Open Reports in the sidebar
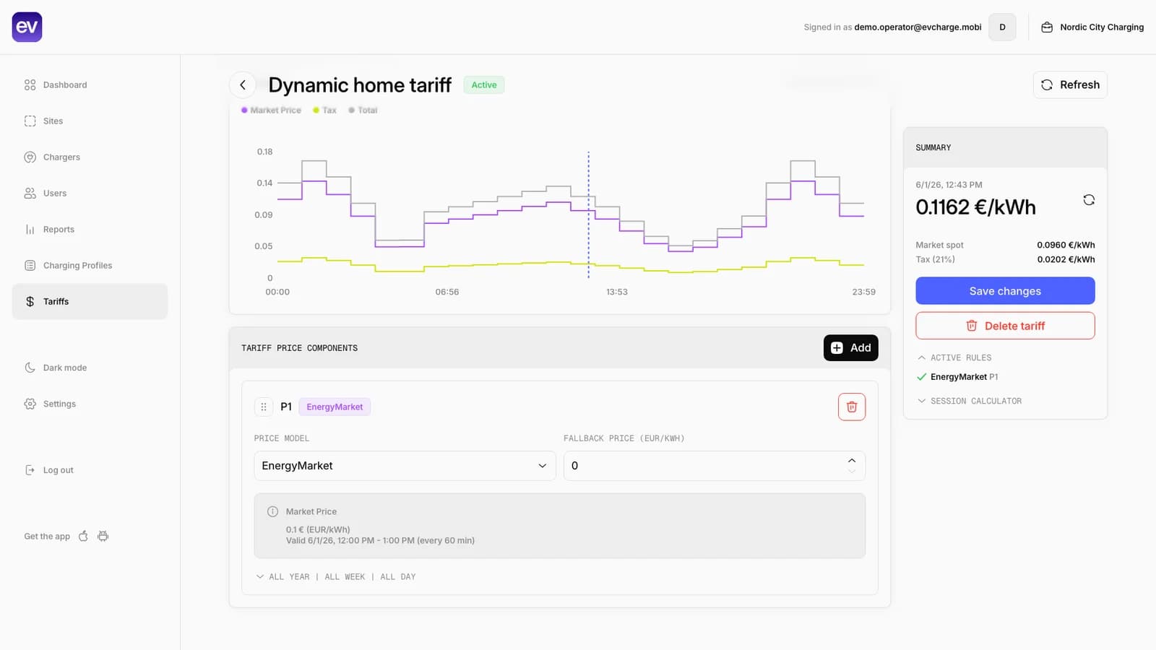The height and width of the screenshot is (650, 1156). (90, 229)
